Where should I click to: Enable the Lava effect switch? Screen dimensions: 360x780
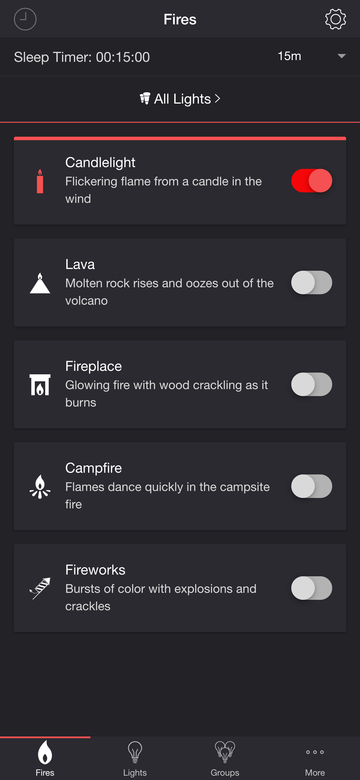tap(311, 283)
